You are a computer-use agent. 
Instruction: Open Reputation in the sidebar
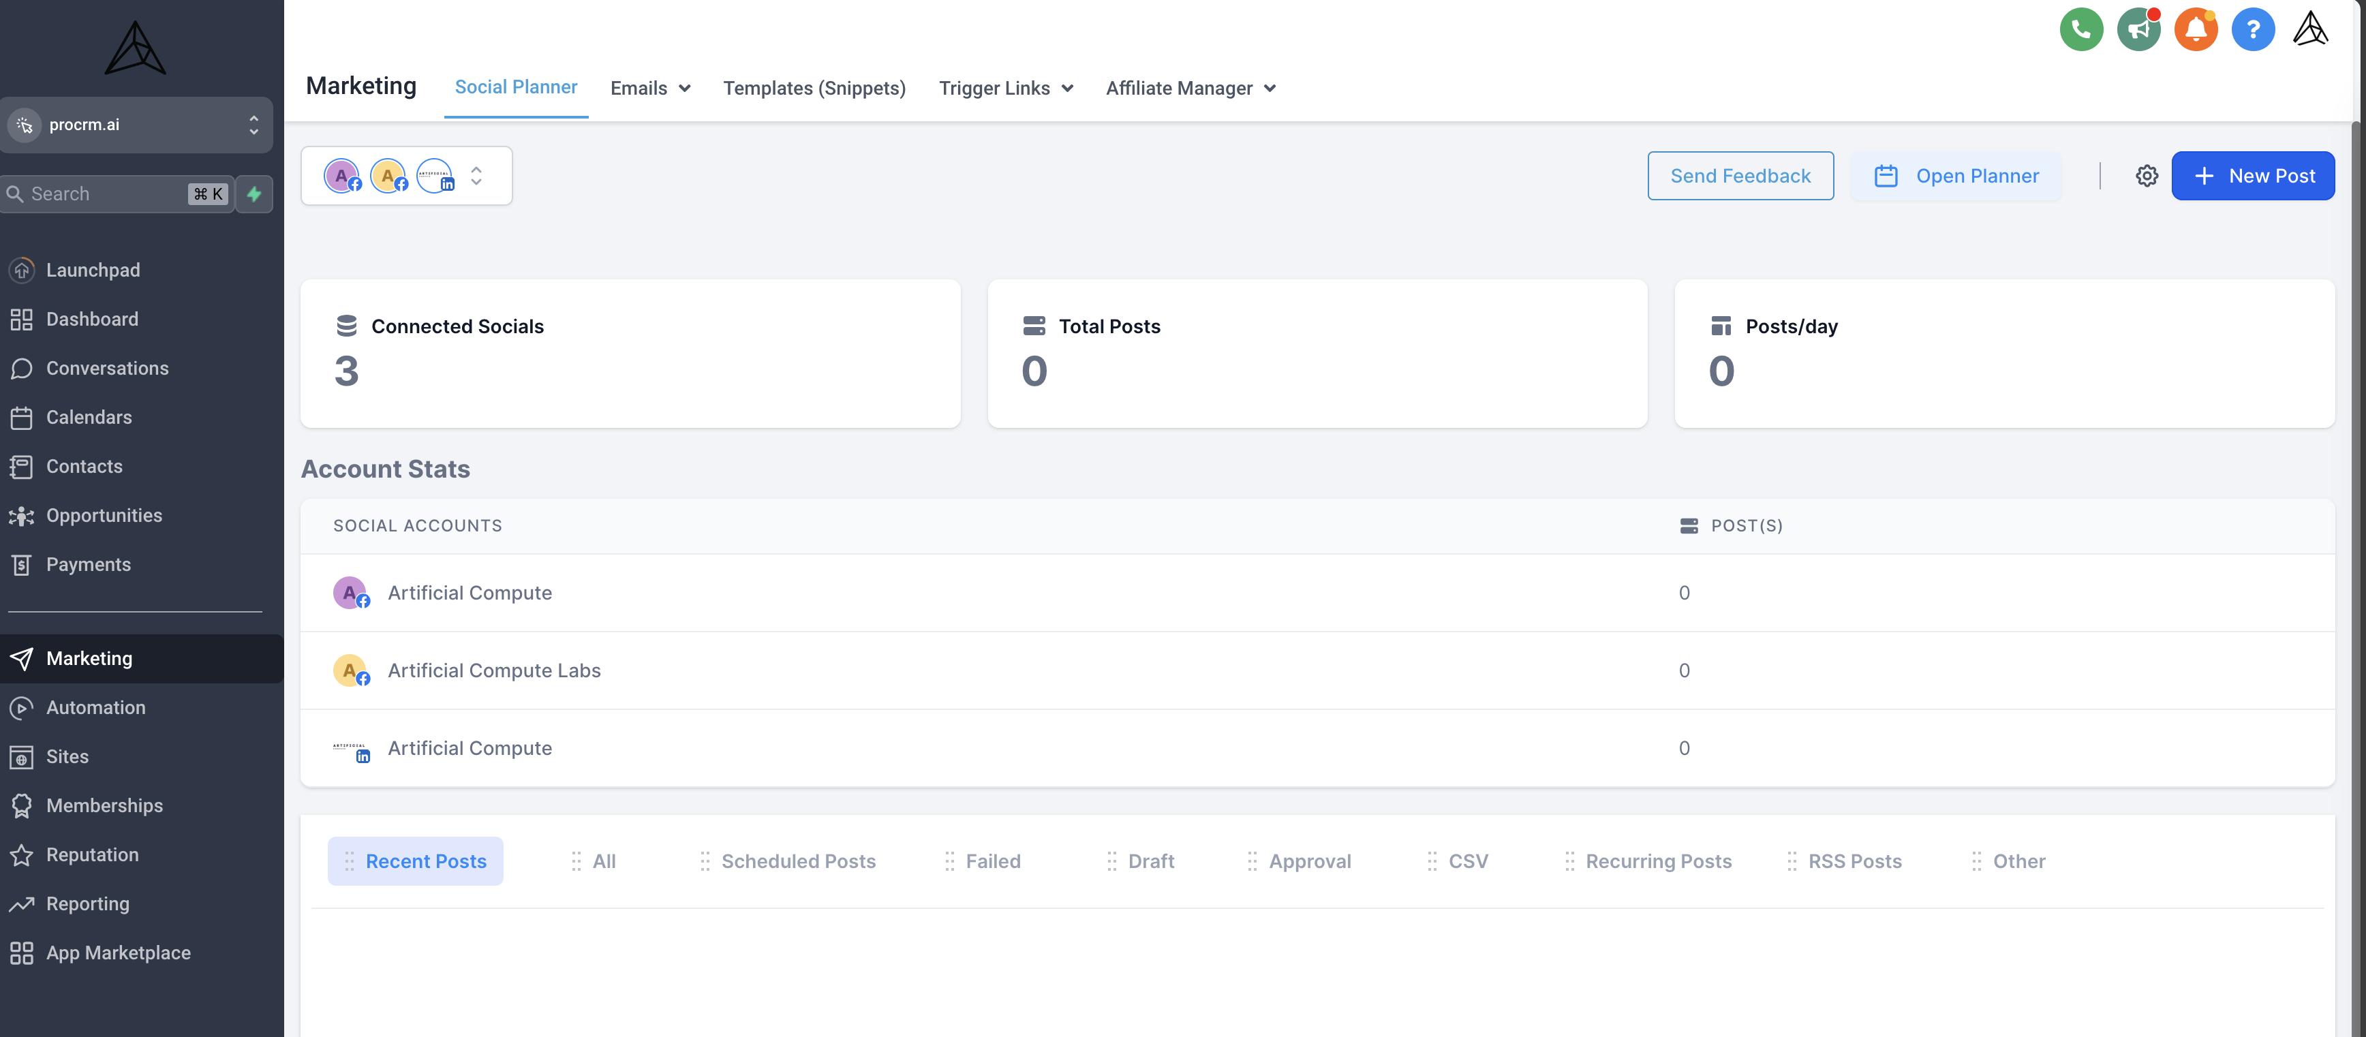[x=92, y=854]
